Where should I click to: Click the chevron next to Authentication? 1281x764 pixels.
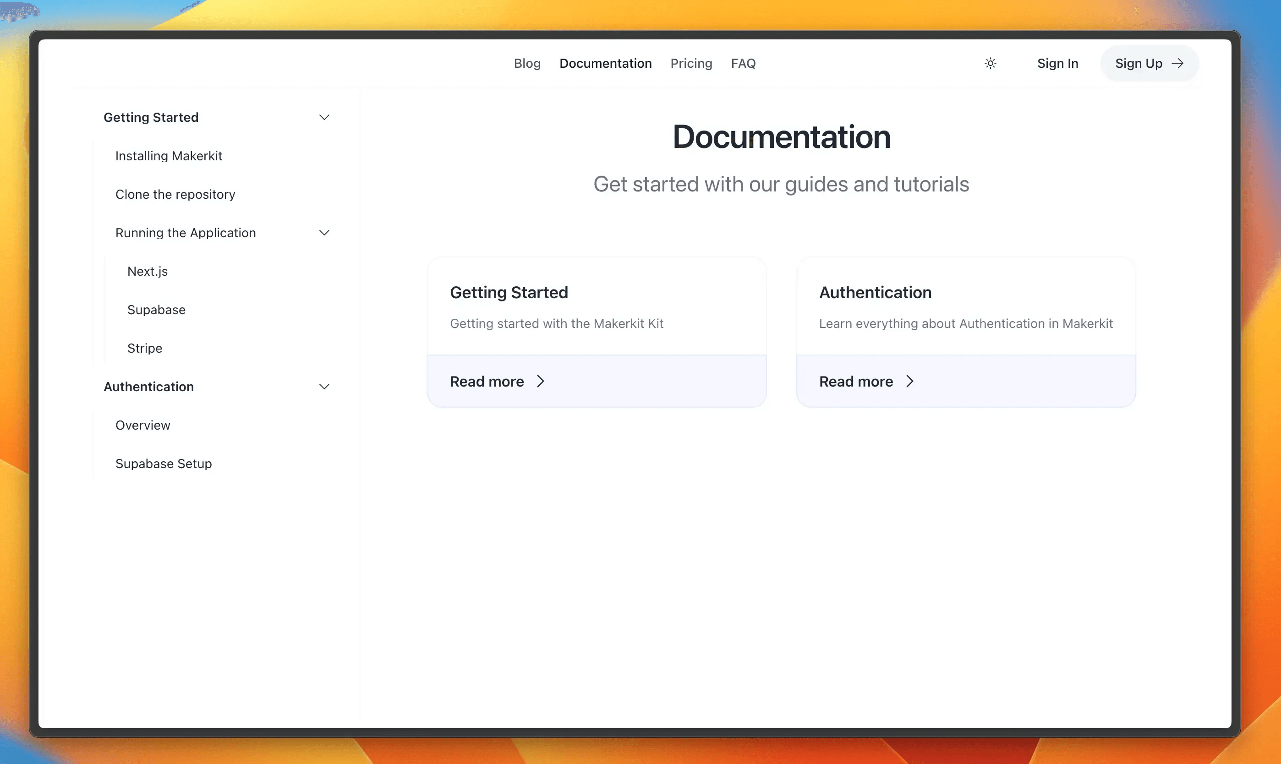coord(323,387)
